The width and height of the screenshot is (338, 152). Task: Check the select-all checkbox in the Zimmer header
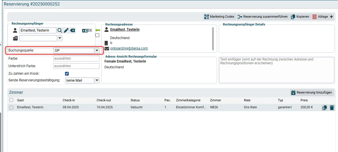tap(11, 100)
